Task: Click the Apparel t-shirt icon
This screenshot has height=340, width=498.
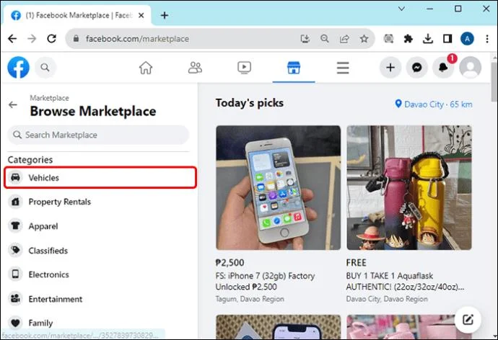Action: (15, 226)
